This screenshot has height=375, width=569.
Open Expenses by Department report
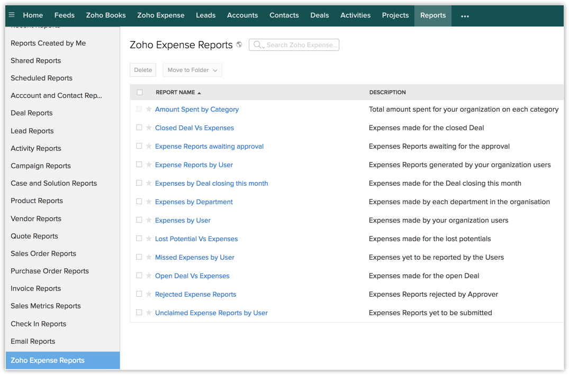coord(194,202)
